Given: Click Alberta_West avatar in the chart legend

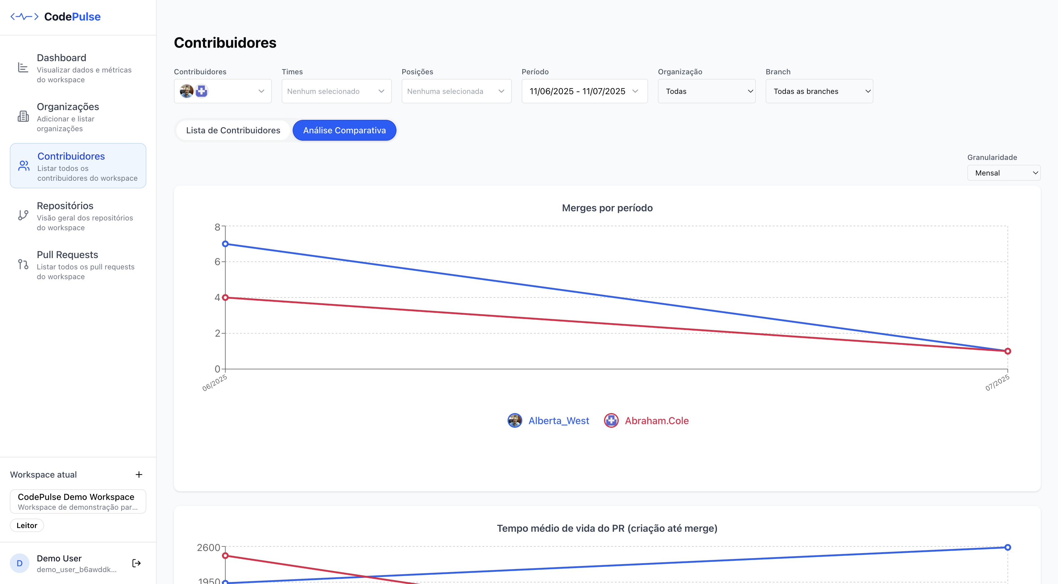Looking at the screenshot, I should pos(515,420).
